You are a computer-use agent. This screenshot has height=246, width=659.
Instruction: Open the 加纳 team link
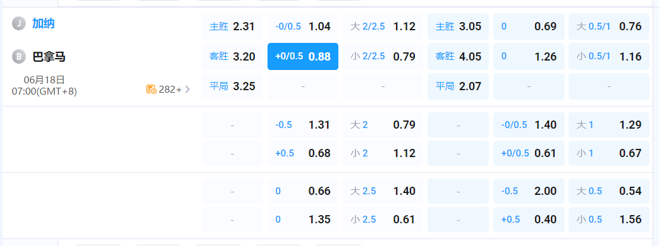[x=44, y=24]
